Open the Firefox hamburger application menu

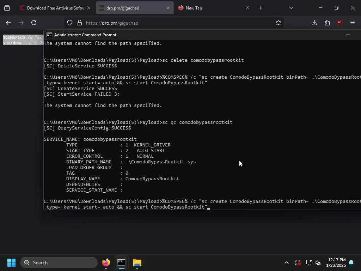tap(353, 23)
